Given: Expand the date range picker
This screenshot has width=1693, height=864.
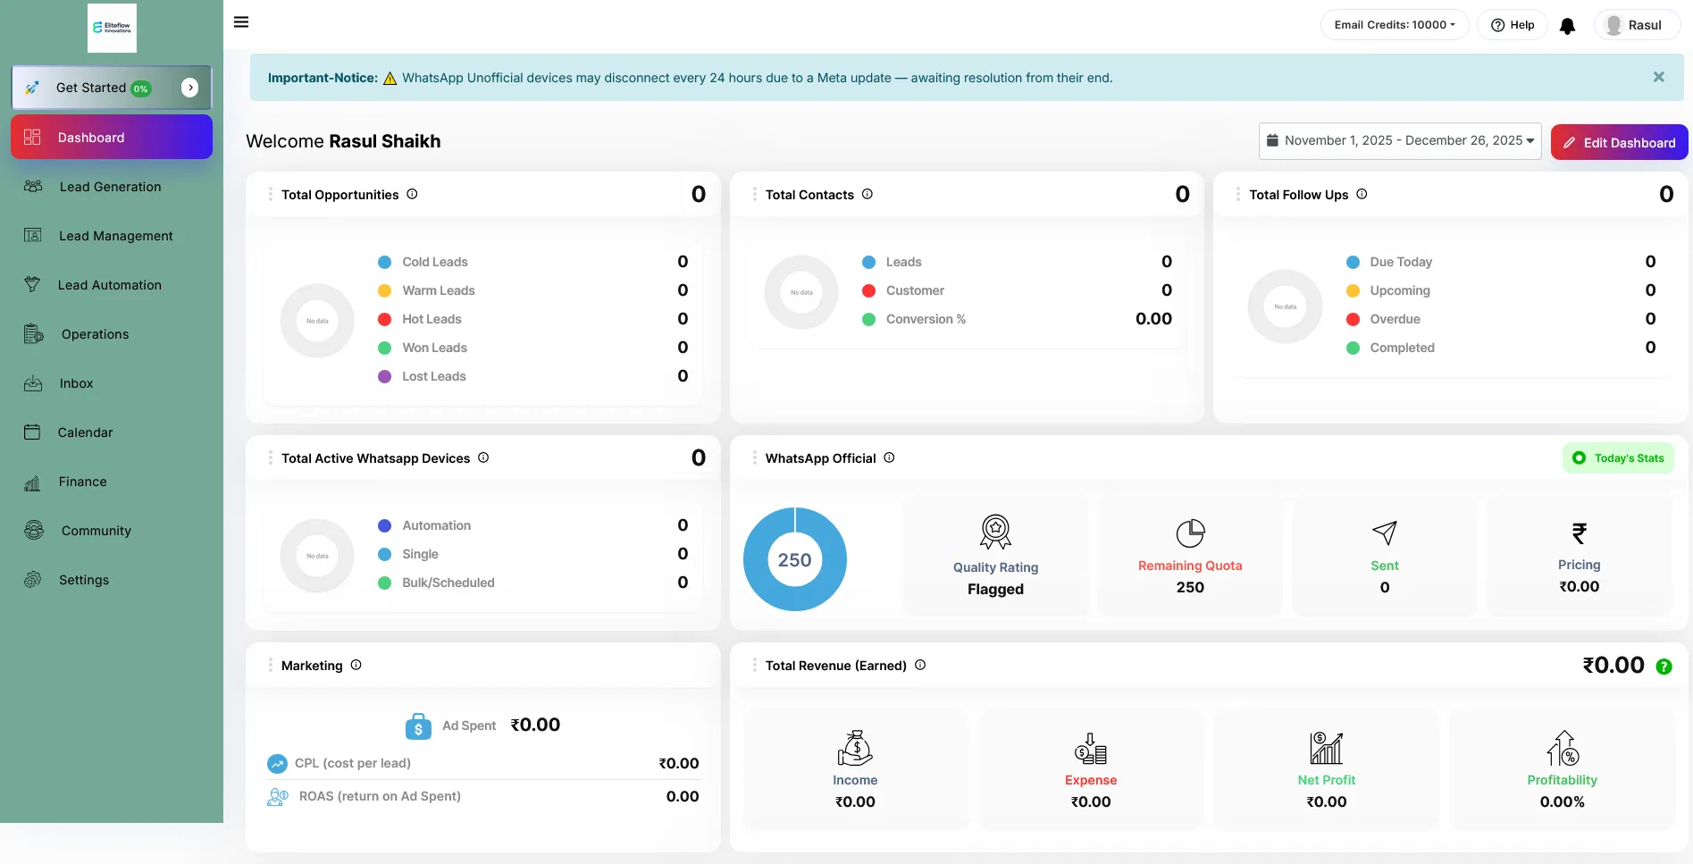Looking at the screenshot, I should tap(1399, 141).
